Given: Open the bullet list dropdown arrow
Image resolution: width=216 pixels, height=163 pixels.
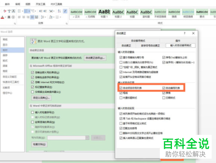Looking at the screenshot, I should [x=22, y=11].
